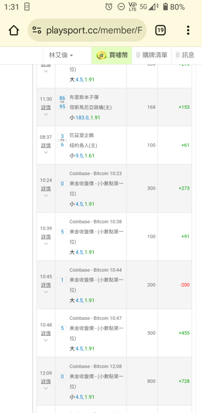This screenshot has width=202, height=413.
Task: Click 詳情 link for the 10:48 bet
Action: [x=46, y=333]
